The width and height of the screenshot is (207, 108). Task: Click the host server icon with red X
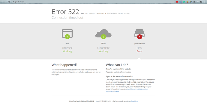[139, 34]
